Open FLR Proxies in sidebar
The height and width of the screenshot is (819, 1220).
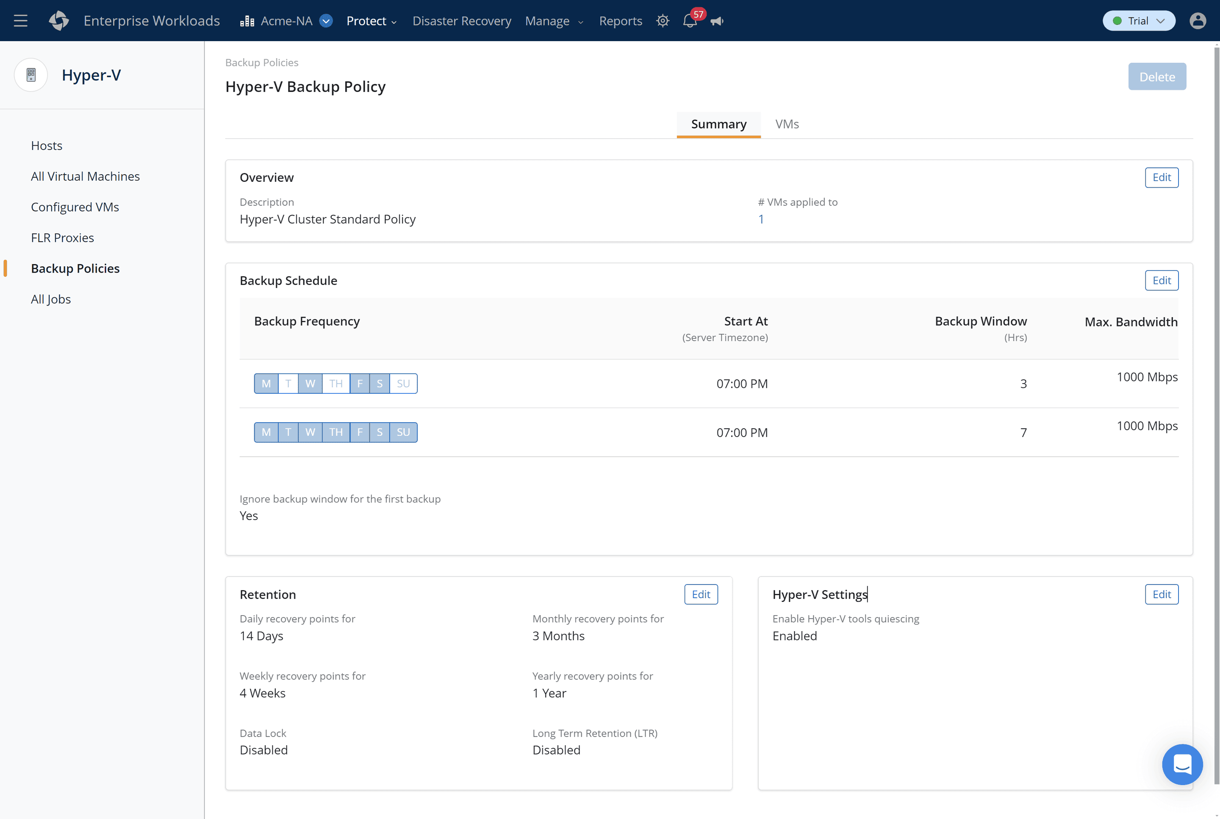[x=62, y=238]
